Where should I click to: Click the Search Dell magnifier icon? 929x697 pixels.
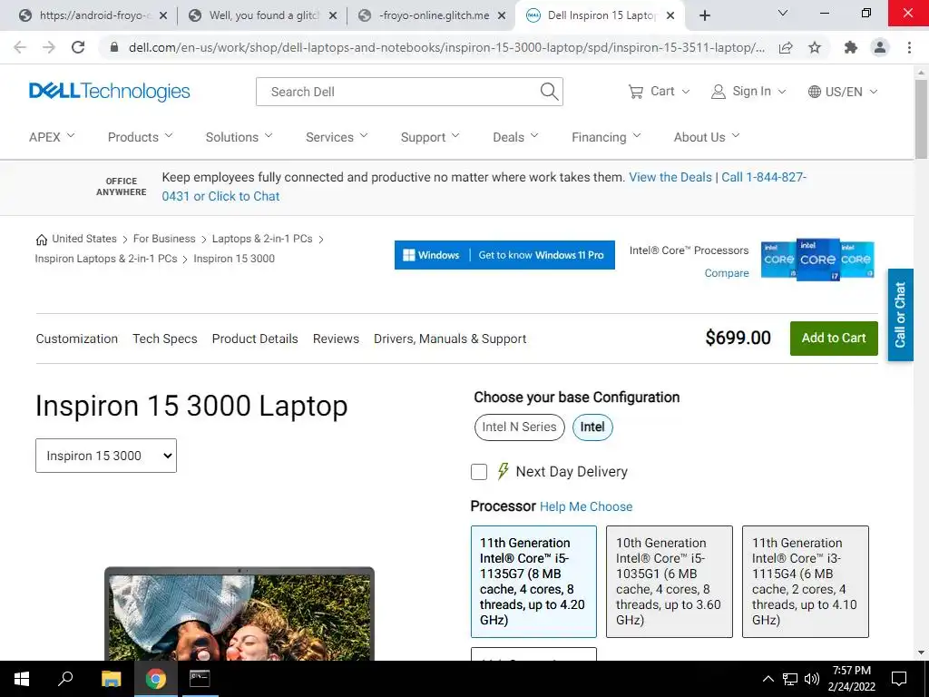pos(549,92)
